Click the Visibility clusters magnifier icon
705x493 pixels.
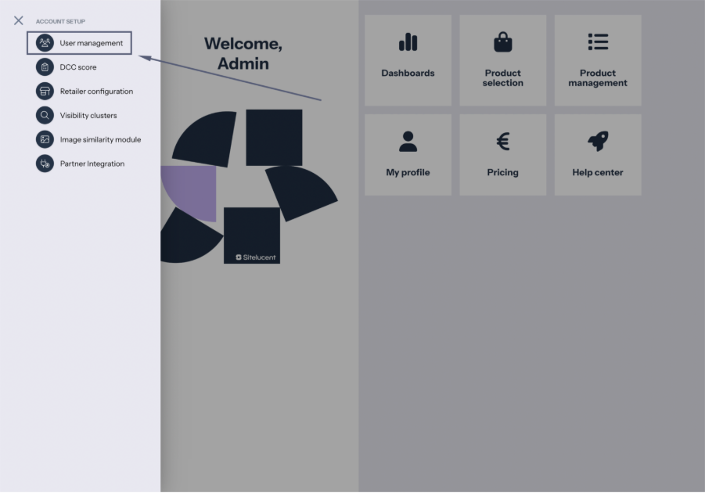pos(45,116)
